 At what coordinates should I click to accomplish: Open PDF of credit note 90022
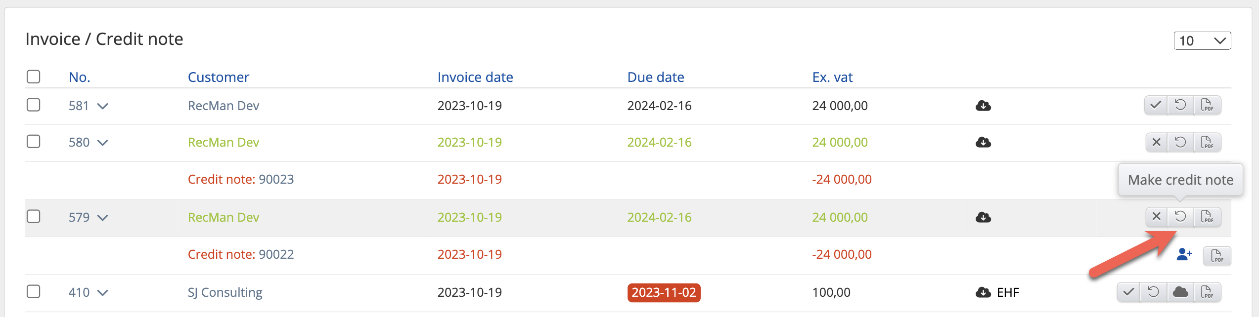pos(1217,256)
